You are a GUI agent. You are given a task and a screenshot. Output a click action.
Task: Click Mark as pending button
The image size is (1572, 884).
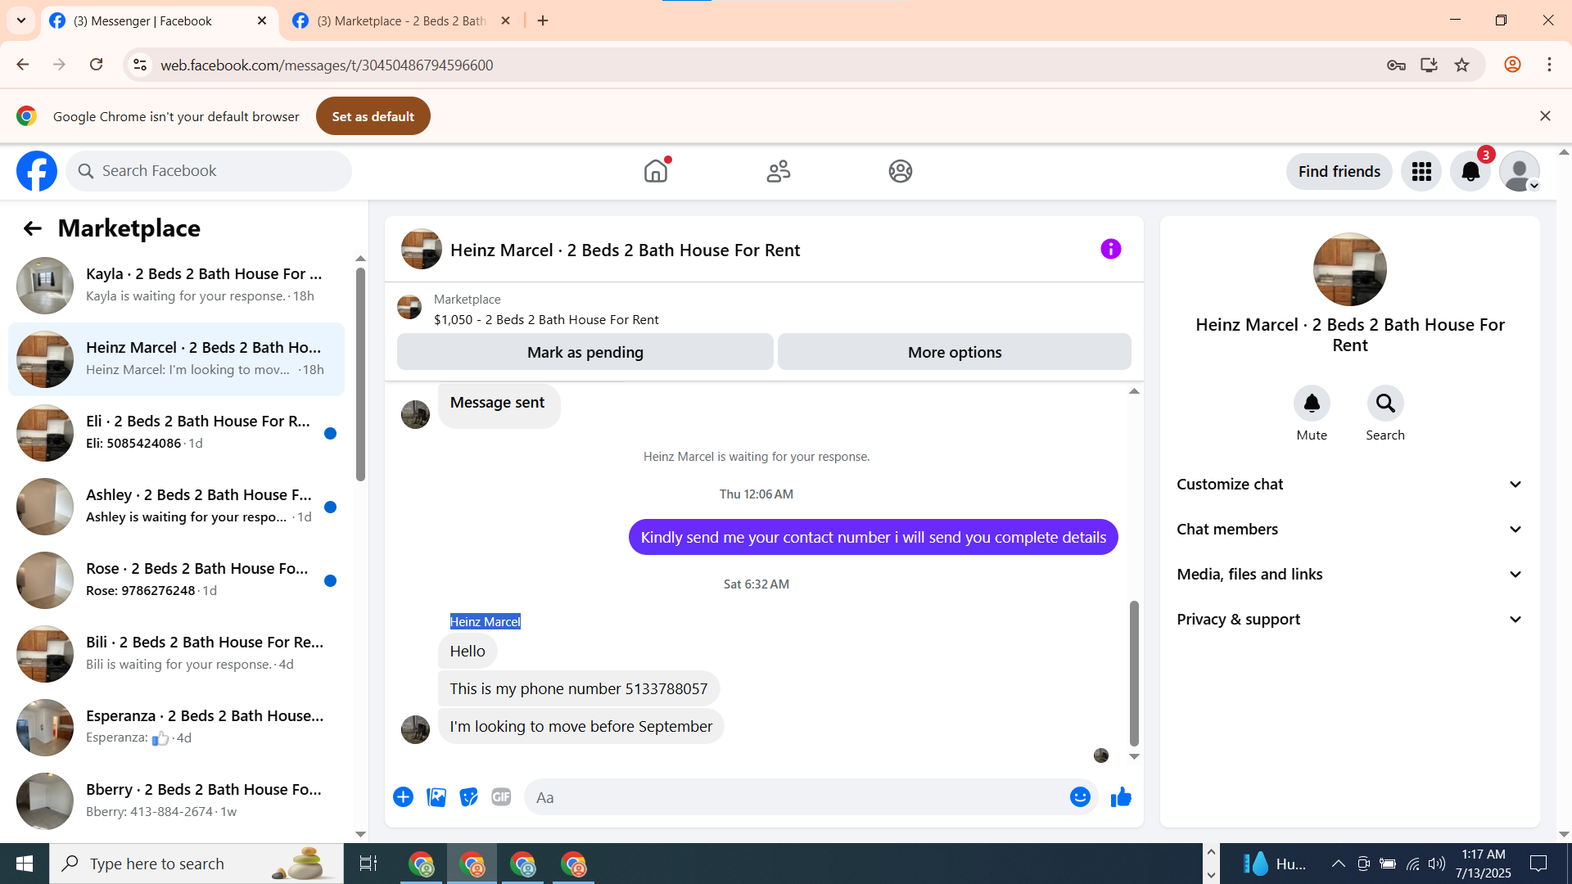point(585,352)
